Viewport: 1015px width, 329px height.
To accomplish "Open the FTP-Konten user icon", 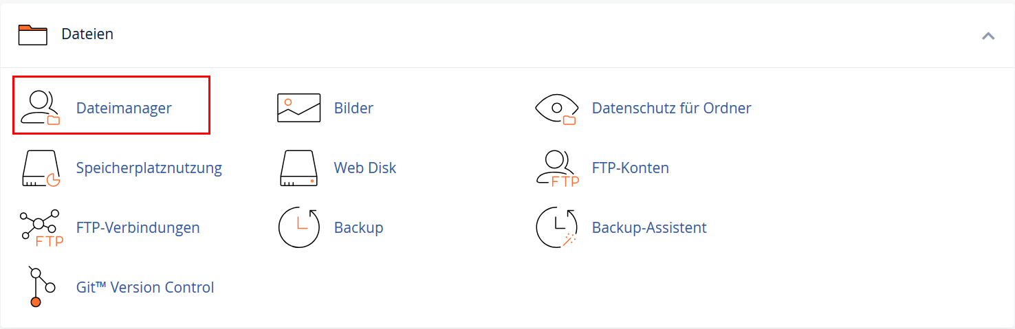I will click(x=557, y=168).
